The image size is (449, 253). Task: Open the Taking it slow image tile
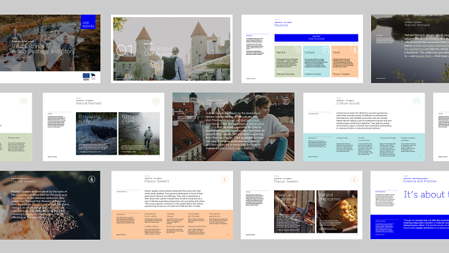pos(139,133)
